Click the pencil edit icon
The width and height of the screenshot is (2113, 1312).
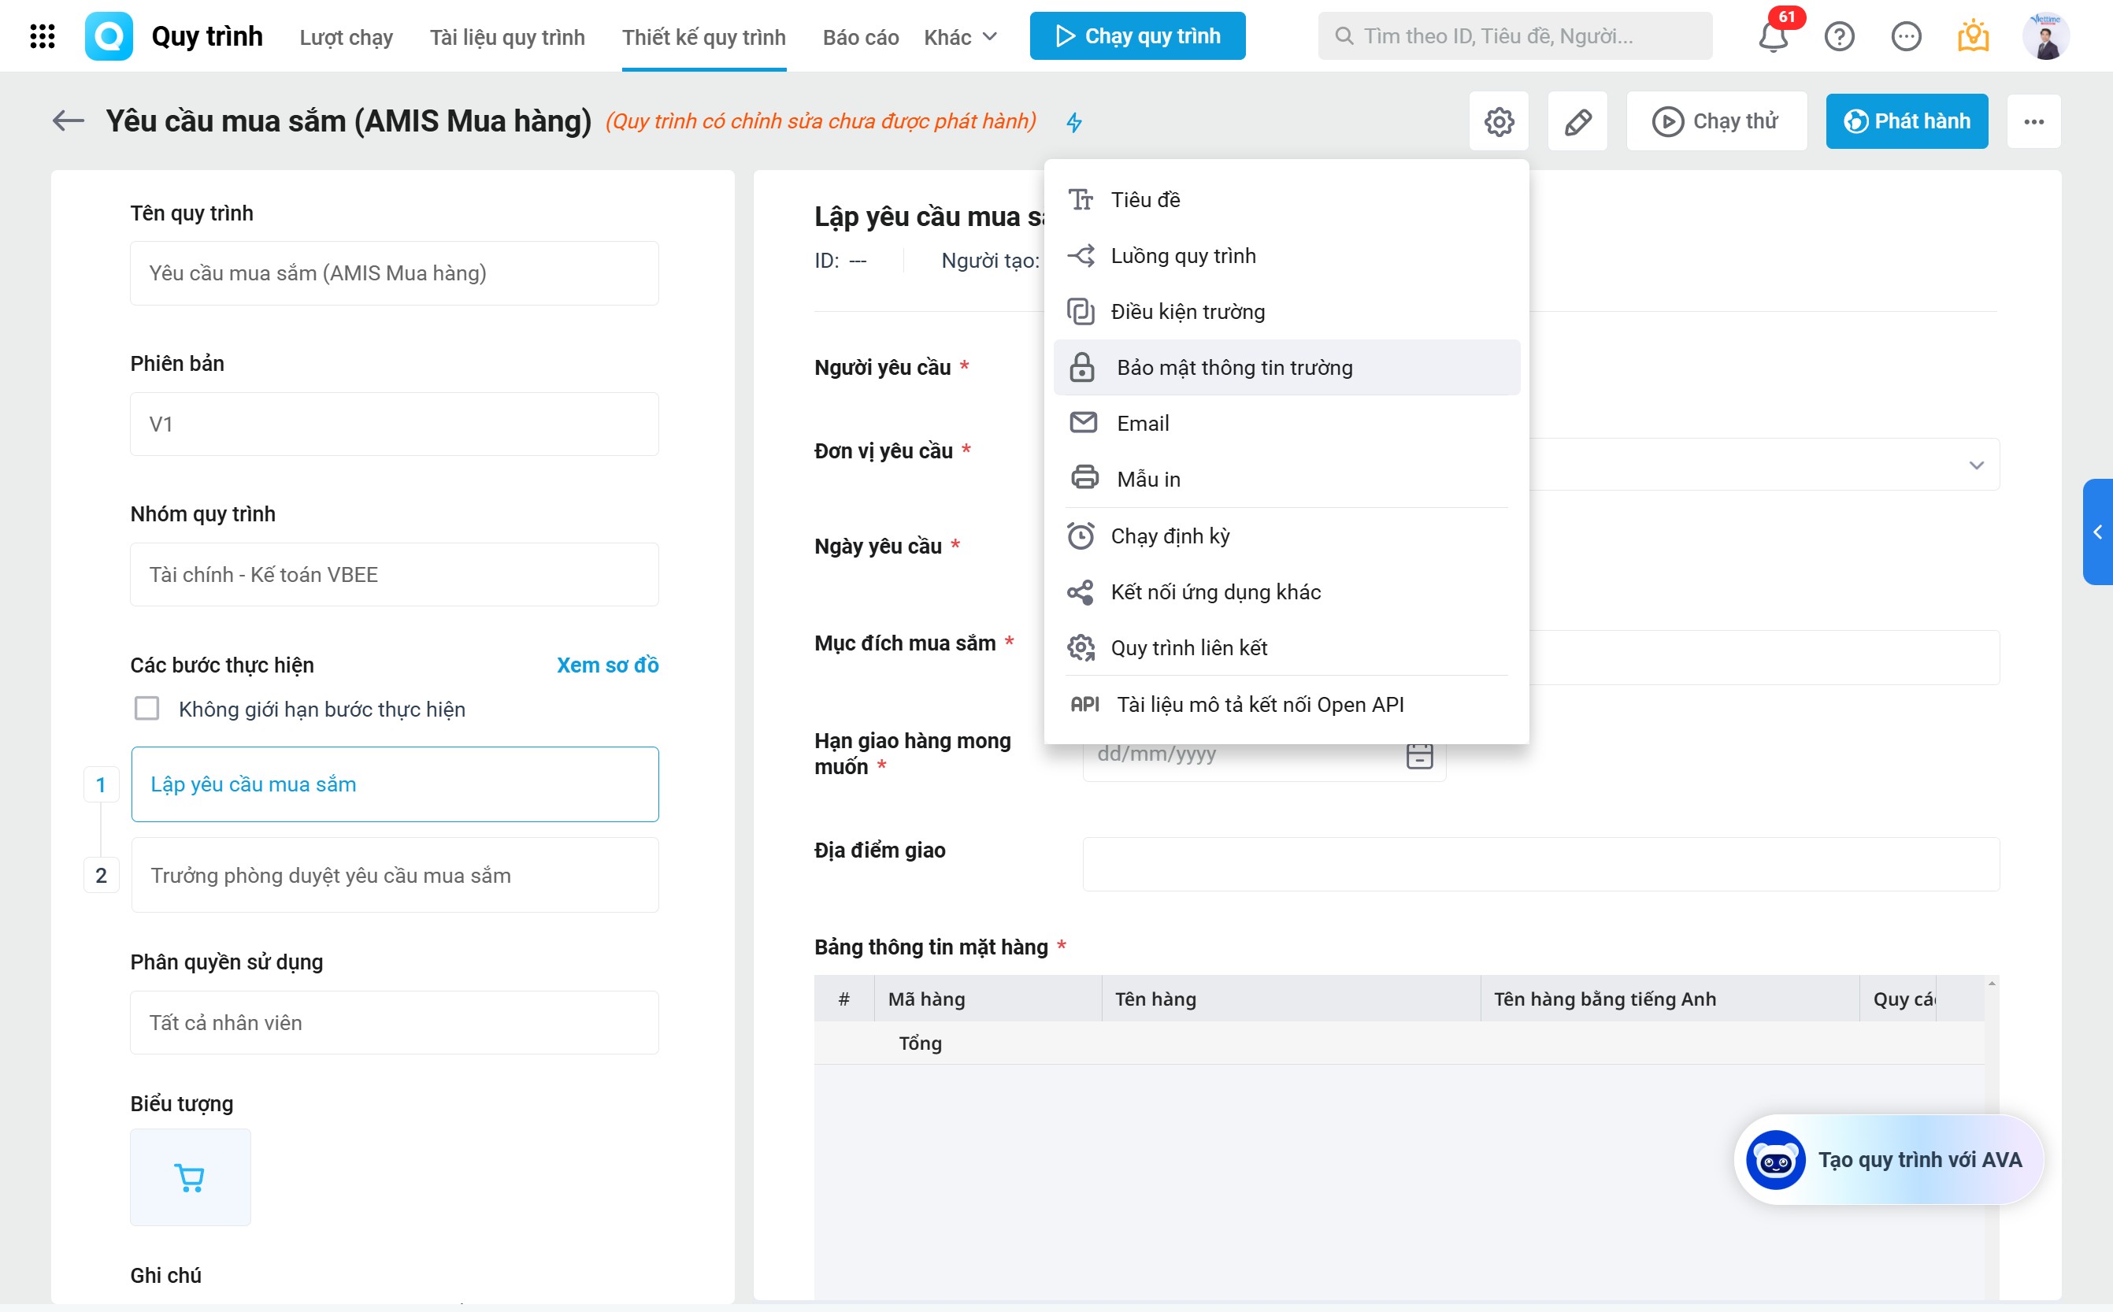point(1577,121)
